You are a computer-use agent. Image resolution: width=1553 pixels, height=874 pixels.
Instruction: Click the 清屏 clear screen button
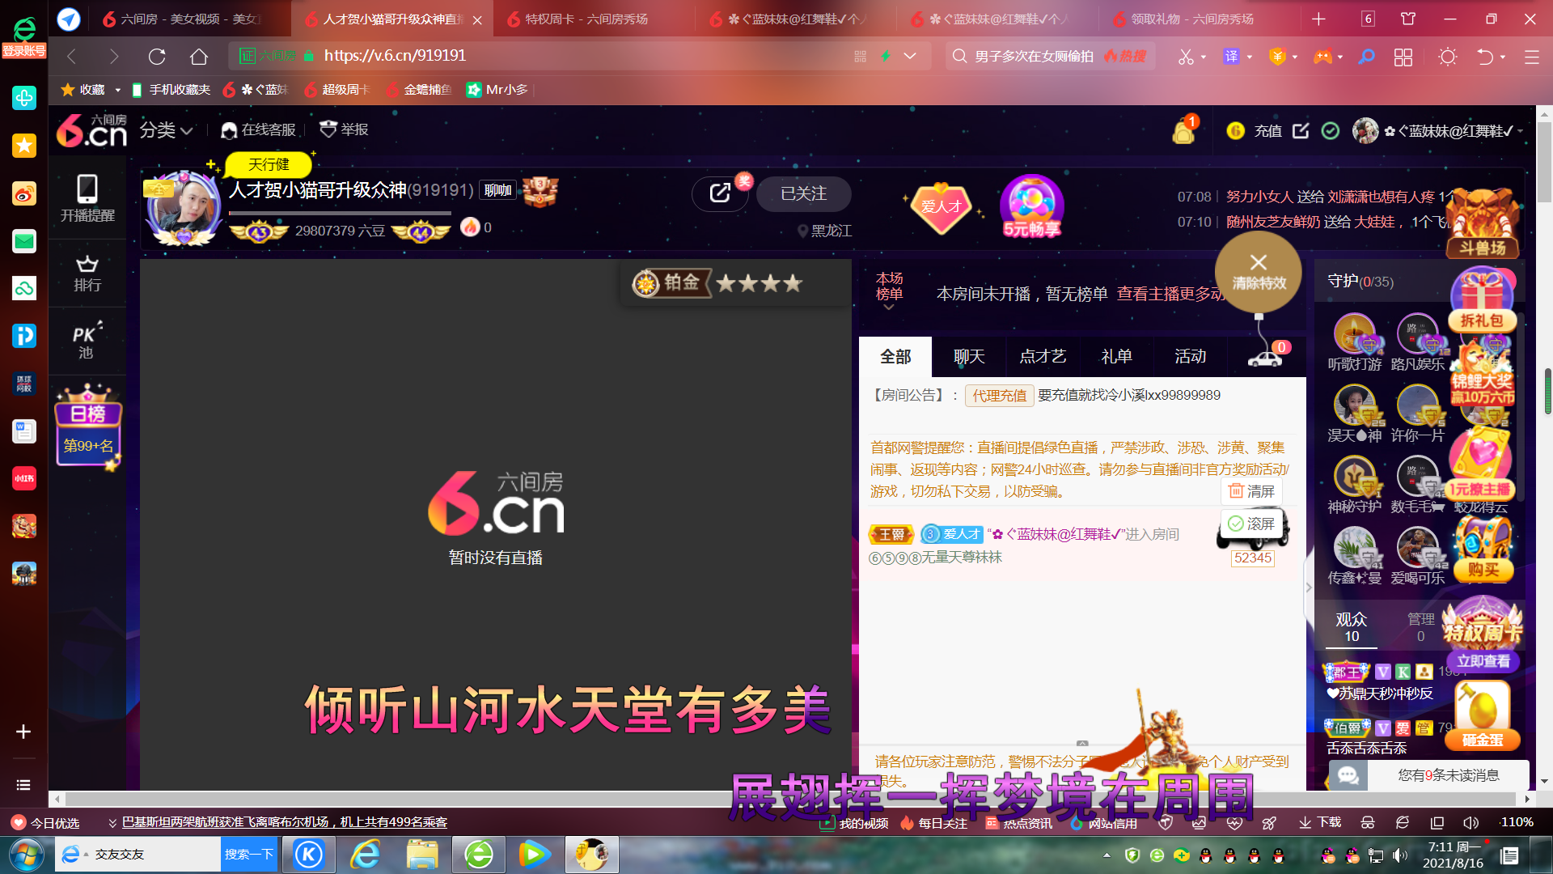click(x=1251, y=491)
